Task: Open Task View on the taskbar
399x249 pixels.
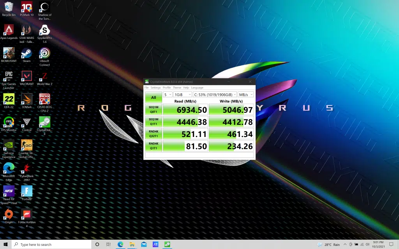Action: 108,244
